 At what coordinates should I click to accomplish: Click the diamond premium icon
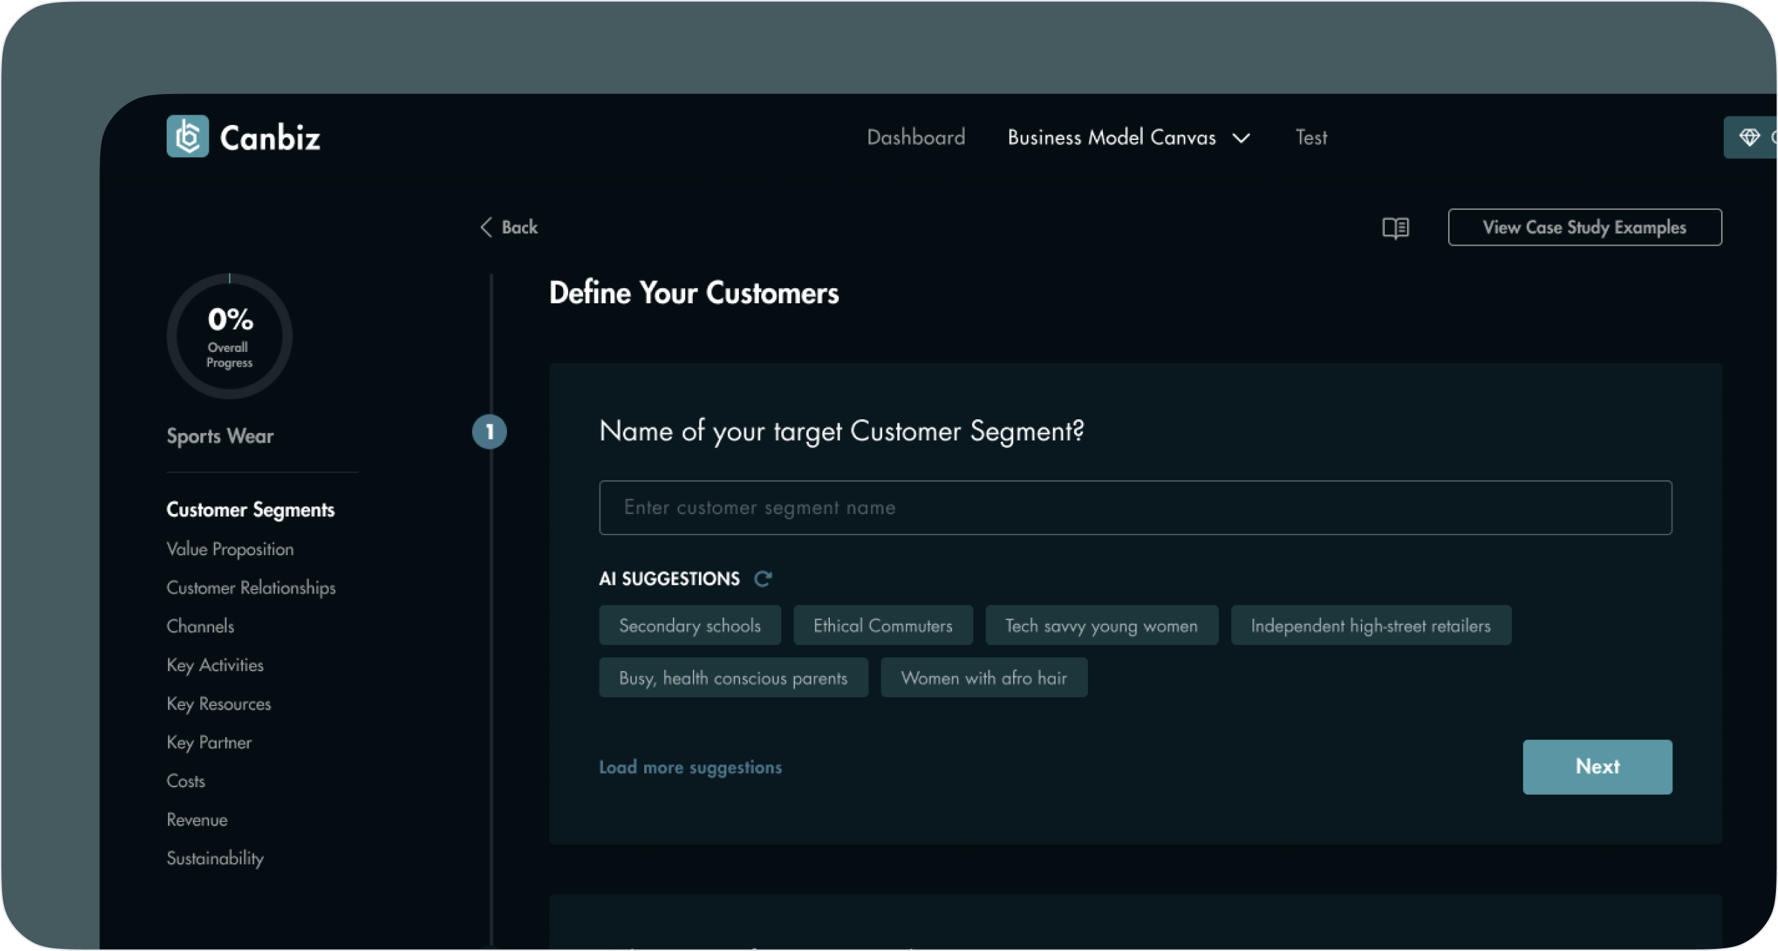[x=1749, y=137]
